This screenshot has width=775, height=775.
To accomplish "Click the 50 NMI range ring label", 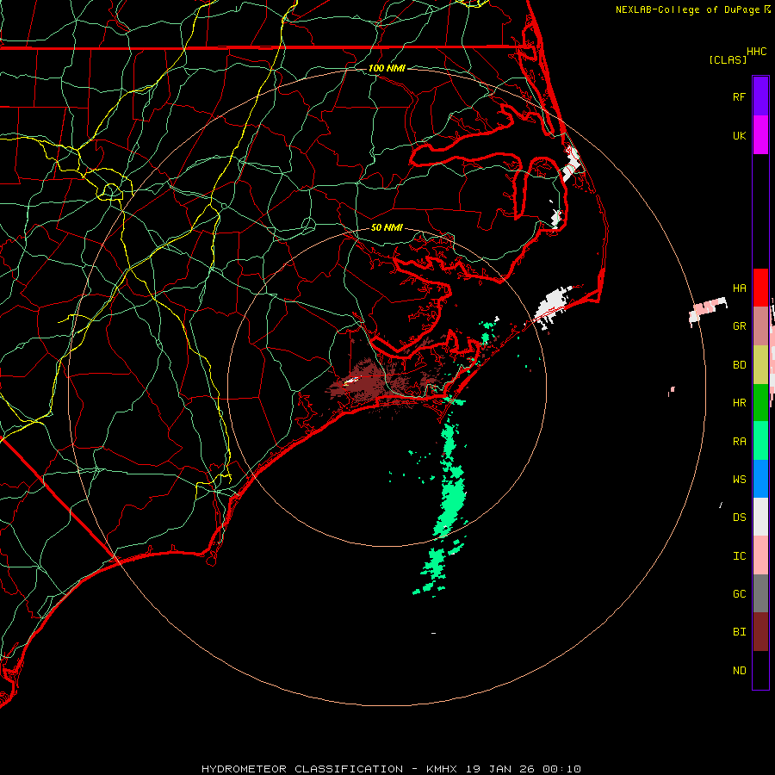I will (387, 227).
